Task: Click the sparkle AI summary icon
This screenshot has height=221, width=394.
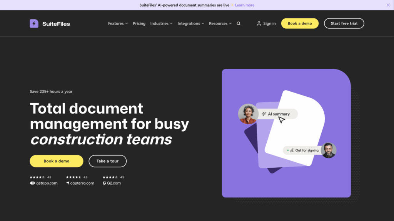Action: click(x=264, y=114)
